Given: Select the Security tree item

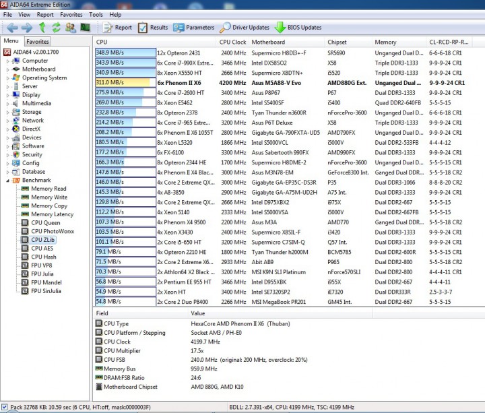Looking at the screenshot, I should [x=32, y=154].
